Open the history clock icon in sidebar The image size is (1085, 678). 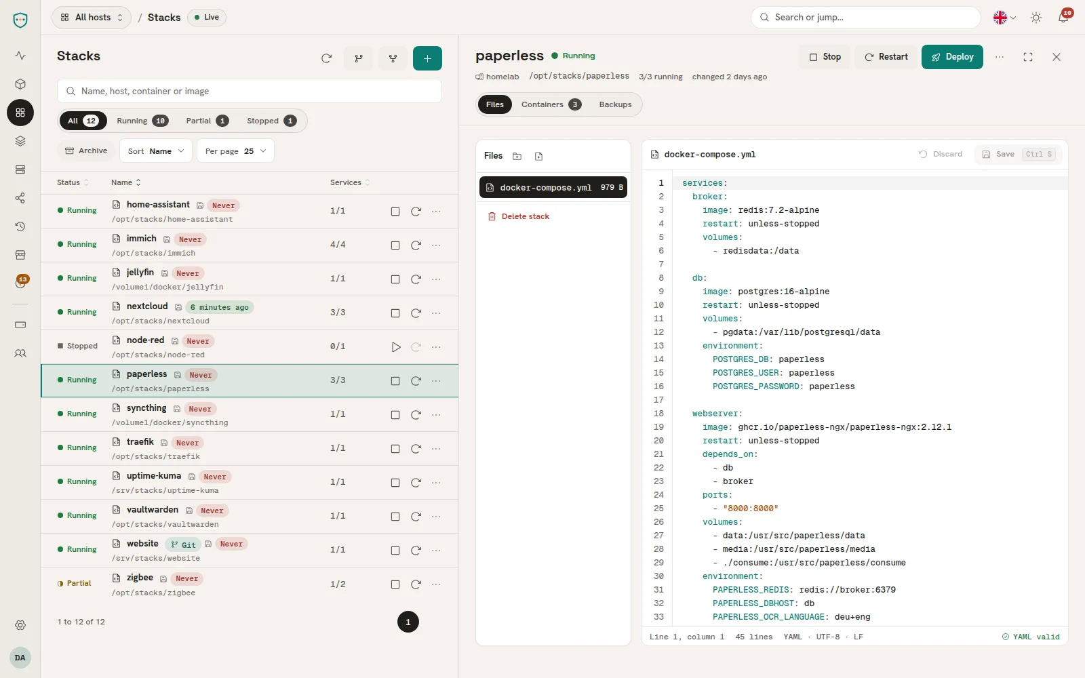(x=20, y=226)
